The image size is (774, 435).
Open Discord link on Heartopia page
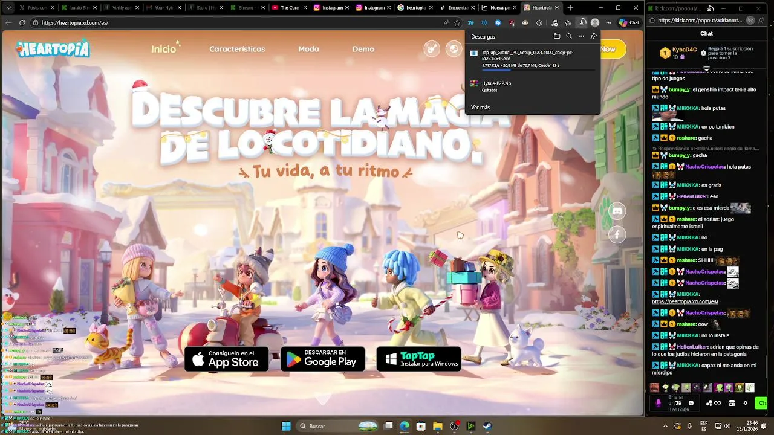(x=617, y=211)
